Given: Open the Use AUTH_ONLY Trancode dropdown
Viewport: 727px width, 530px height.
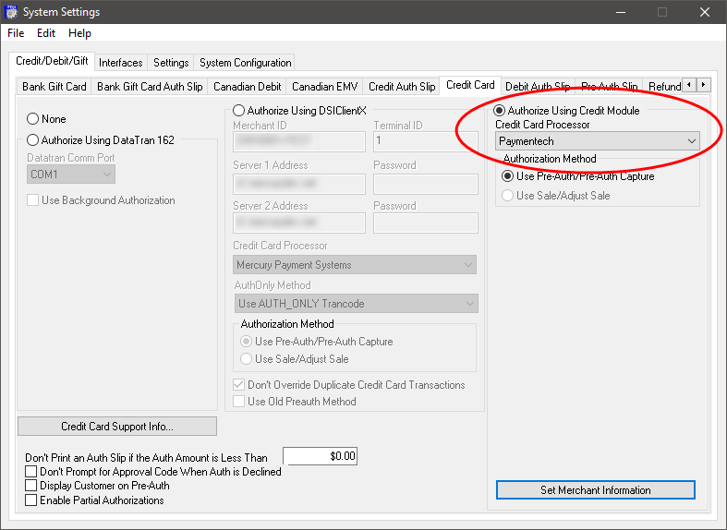Looking at the screenshot, I should pos(356,304).
